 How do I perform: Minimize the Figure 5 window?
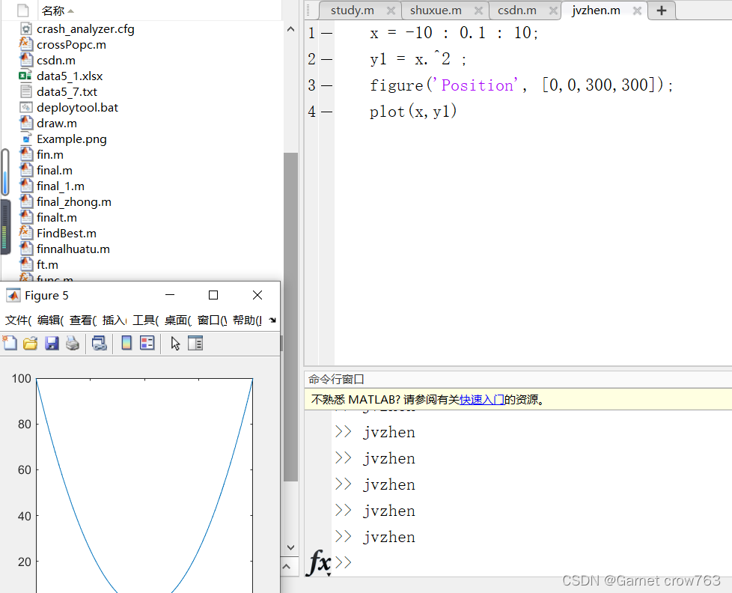(170, 295)
